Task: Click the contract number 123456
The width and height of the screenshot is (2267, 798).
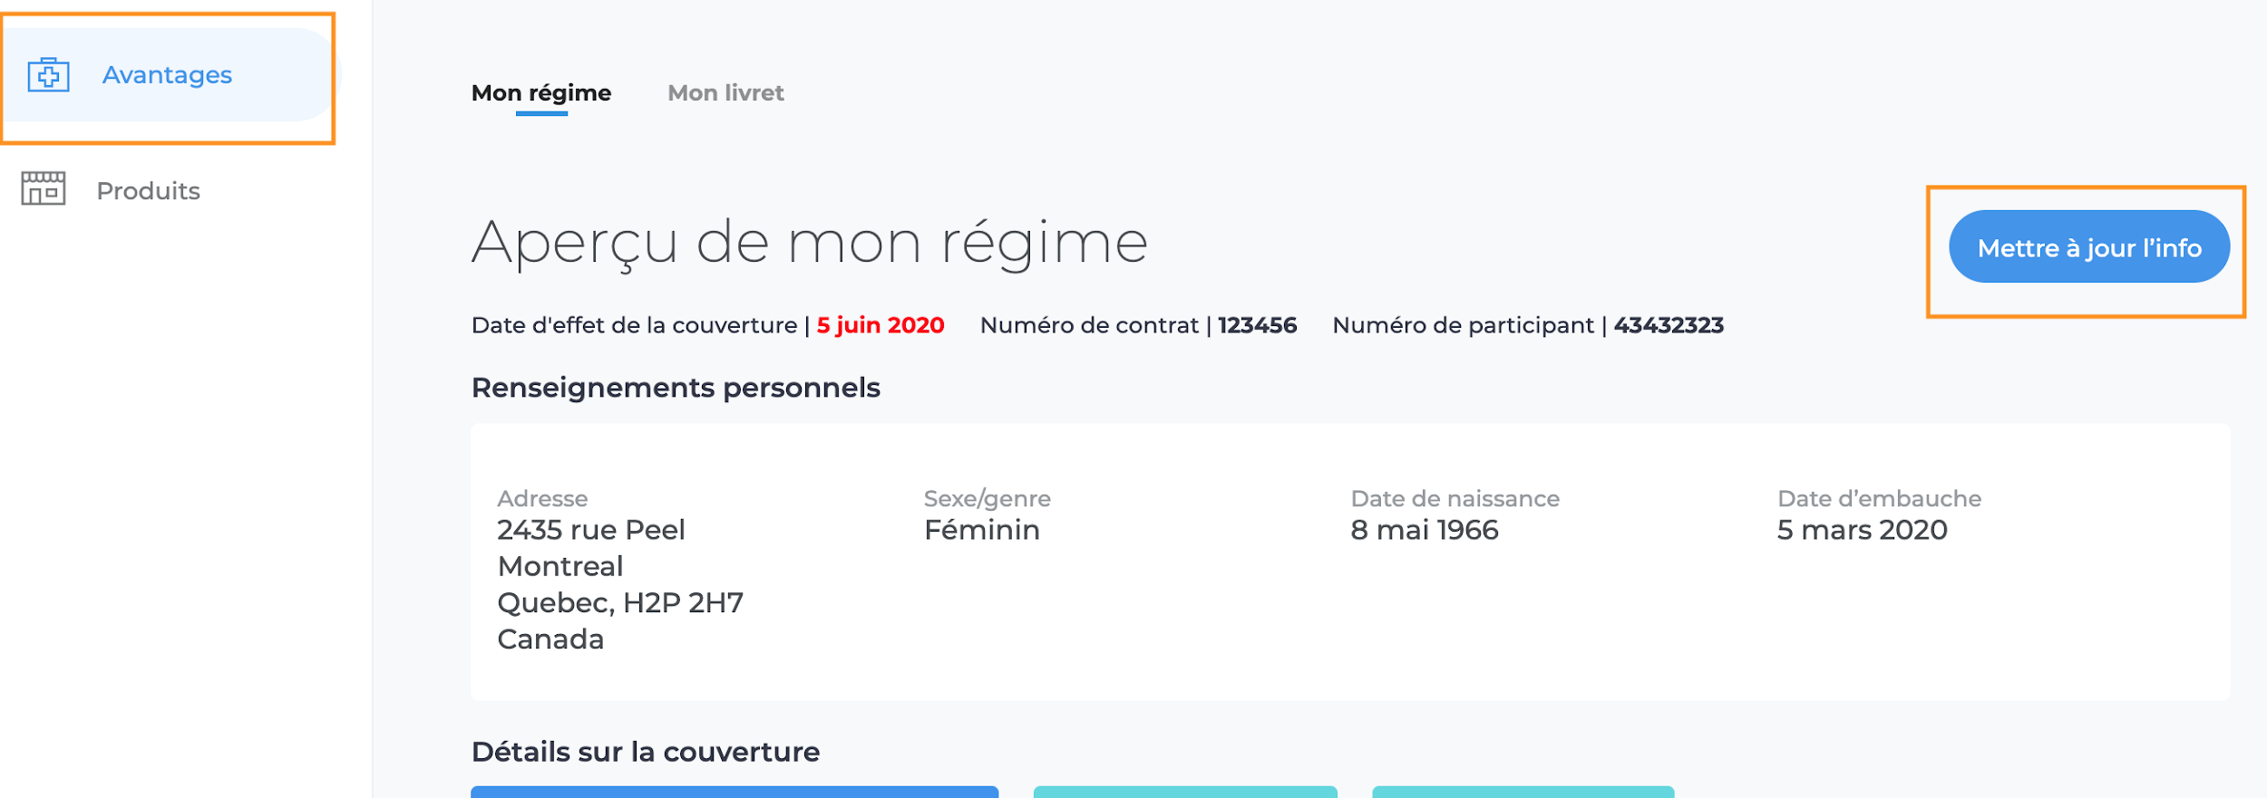Action: pyautogui.click(x=1257, y=325)
